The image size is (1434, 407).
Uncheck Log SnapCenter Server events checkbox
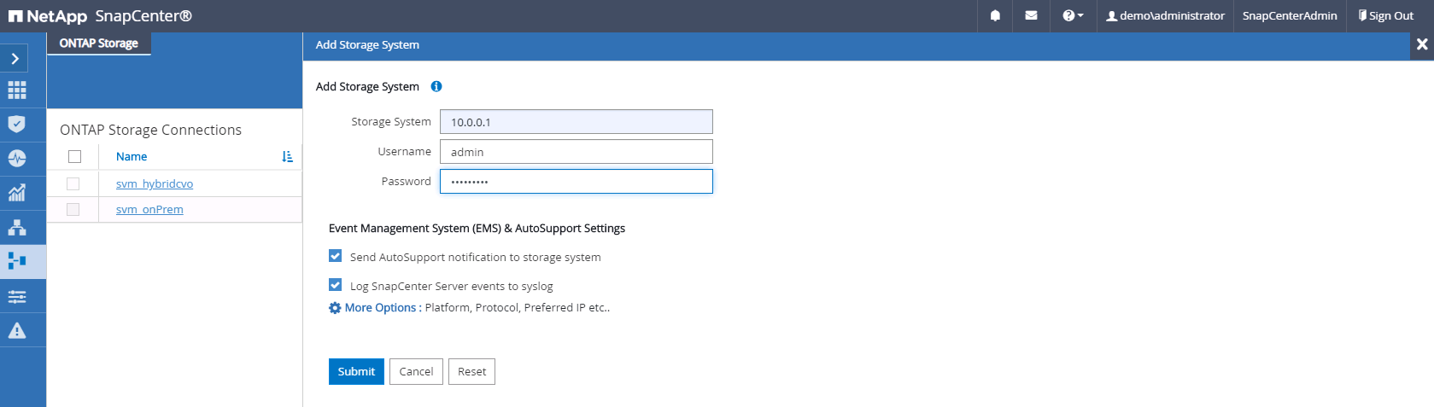tap(336, 285)
